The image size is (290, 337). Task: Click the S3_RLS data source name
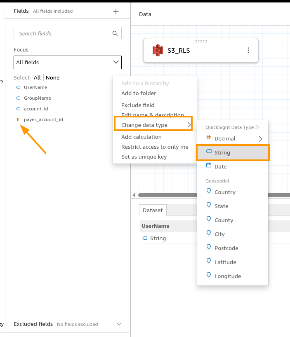179,51
